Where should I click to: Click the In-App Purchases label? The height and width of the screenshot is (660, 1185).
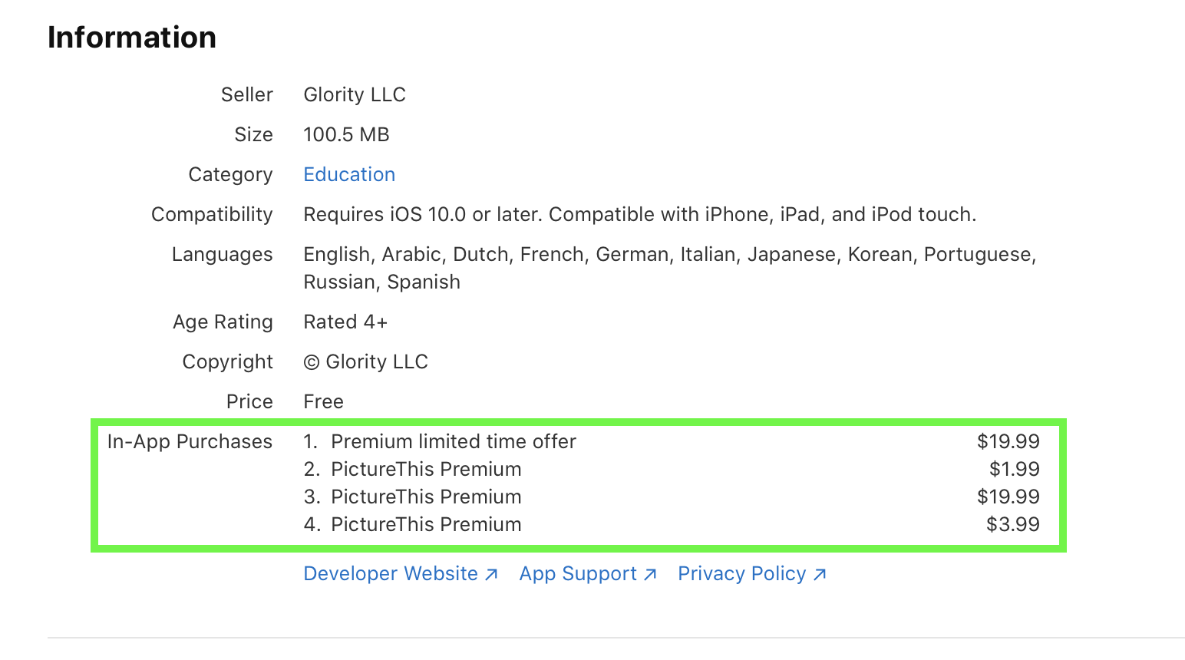(x=190, y=442)
